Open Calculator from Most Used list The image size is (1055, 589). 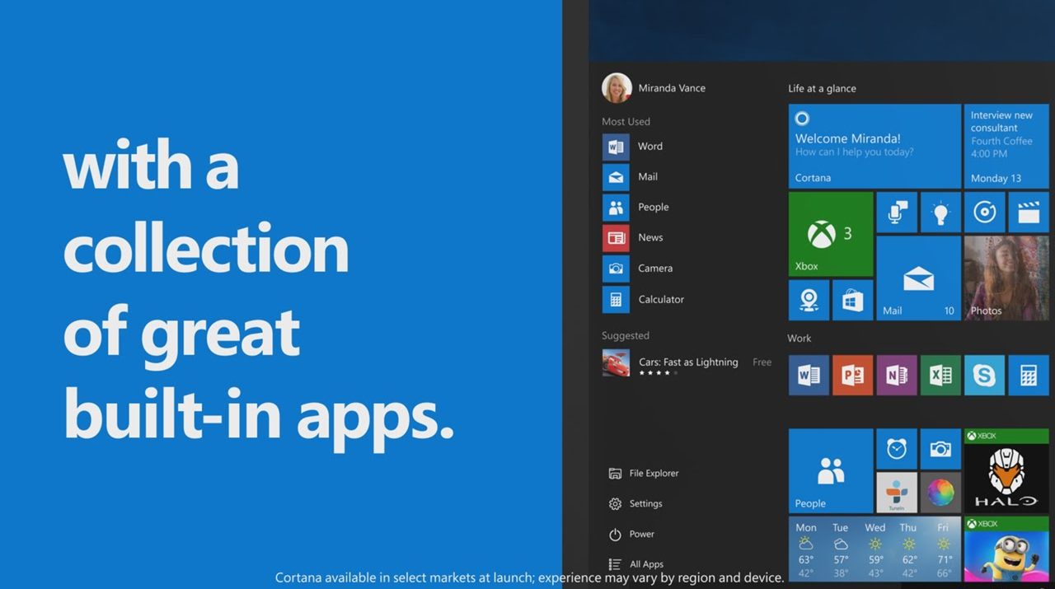click(660, 300)
